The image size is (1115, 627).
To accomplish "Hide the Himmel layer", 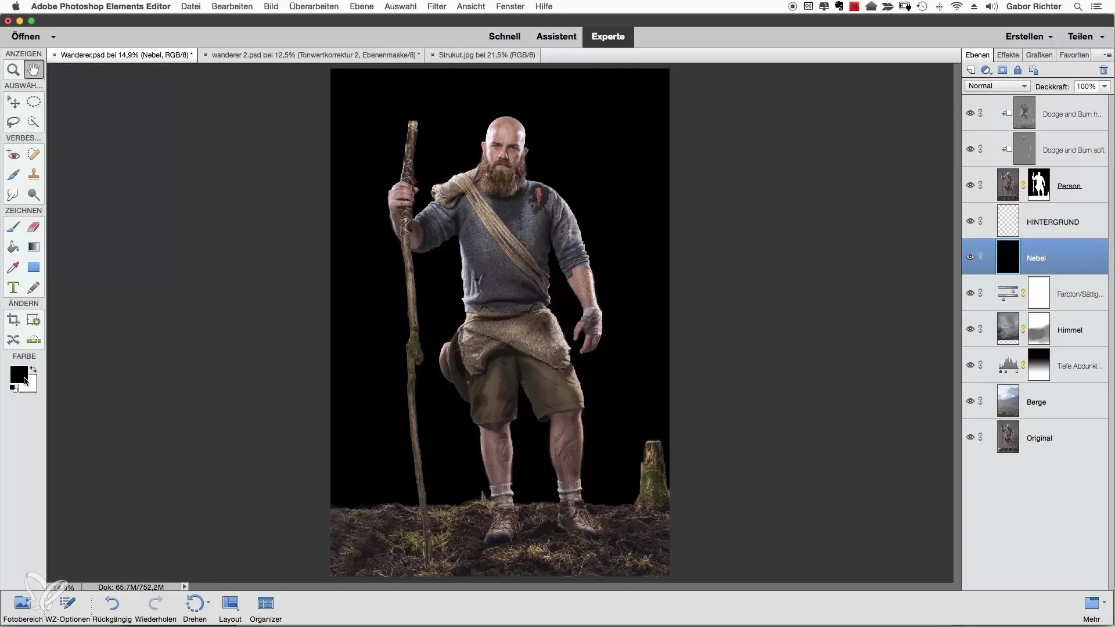I will click(970, 329).
